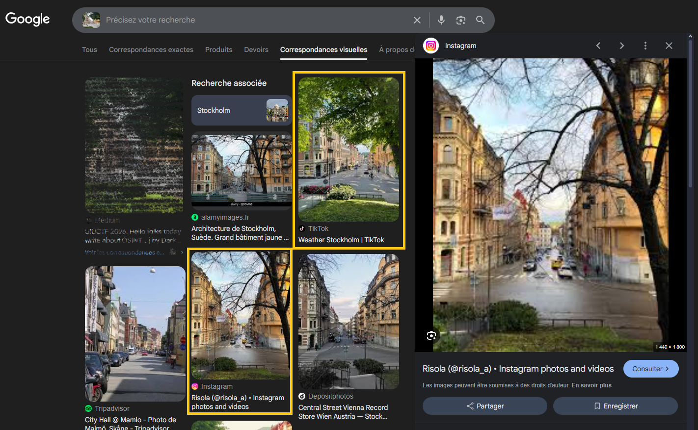Click the Instagram source label under result card
This screenshot has height=430, width=698.
(217, 386)
